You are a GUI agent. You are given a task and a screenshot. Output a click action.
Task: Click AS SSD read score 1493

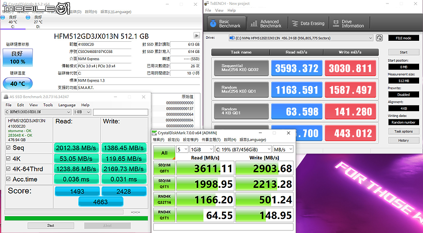click(x=77, y=191)
